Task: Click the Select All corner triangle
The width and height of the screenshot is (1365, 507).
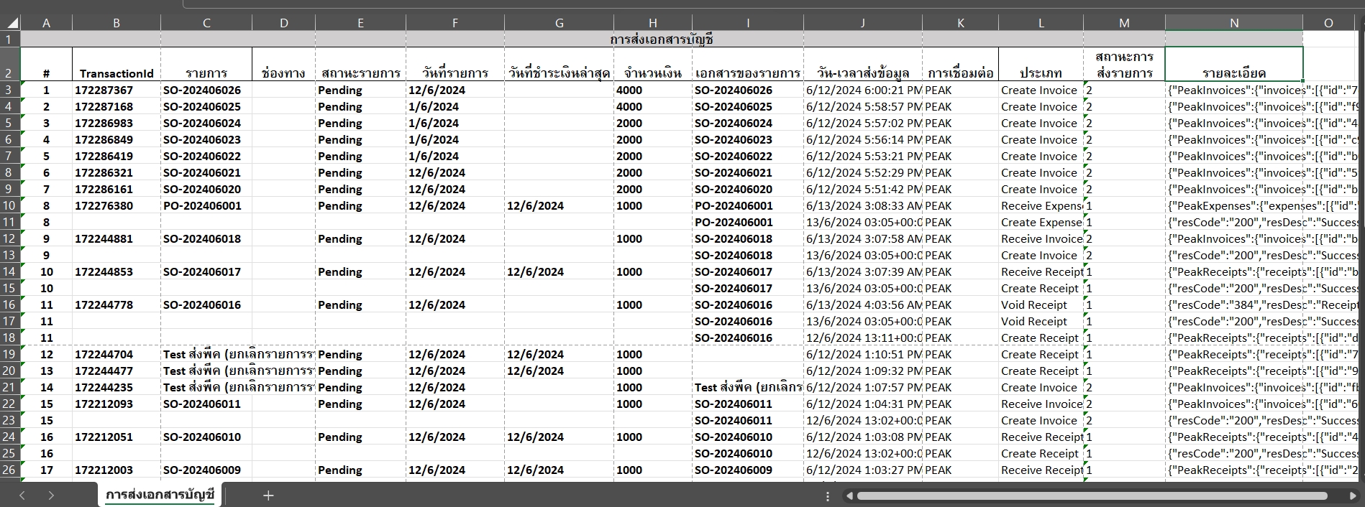Action: [13, 23]
